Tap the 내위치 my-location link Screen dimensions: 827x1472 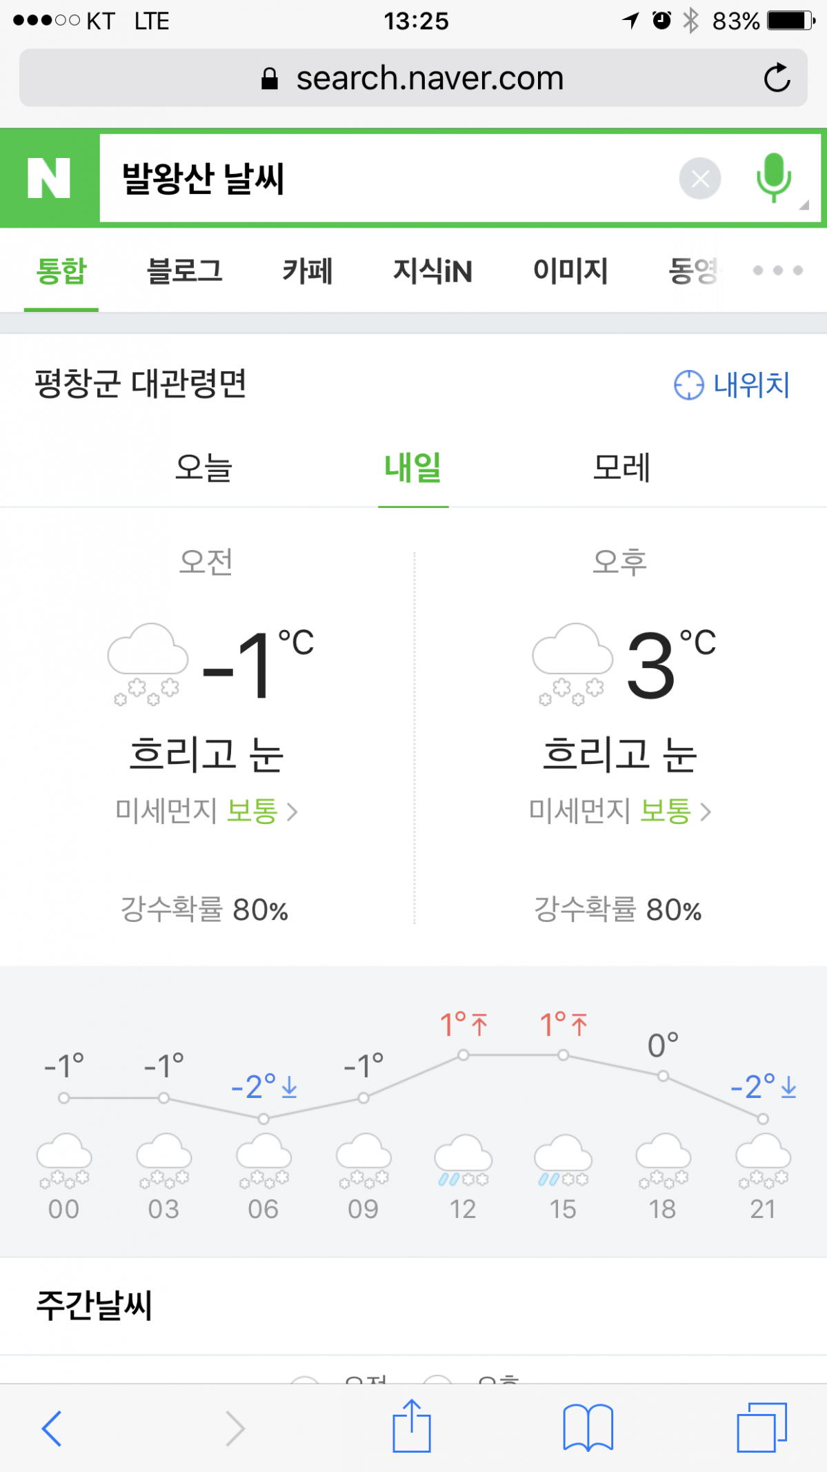click(732, 384)
